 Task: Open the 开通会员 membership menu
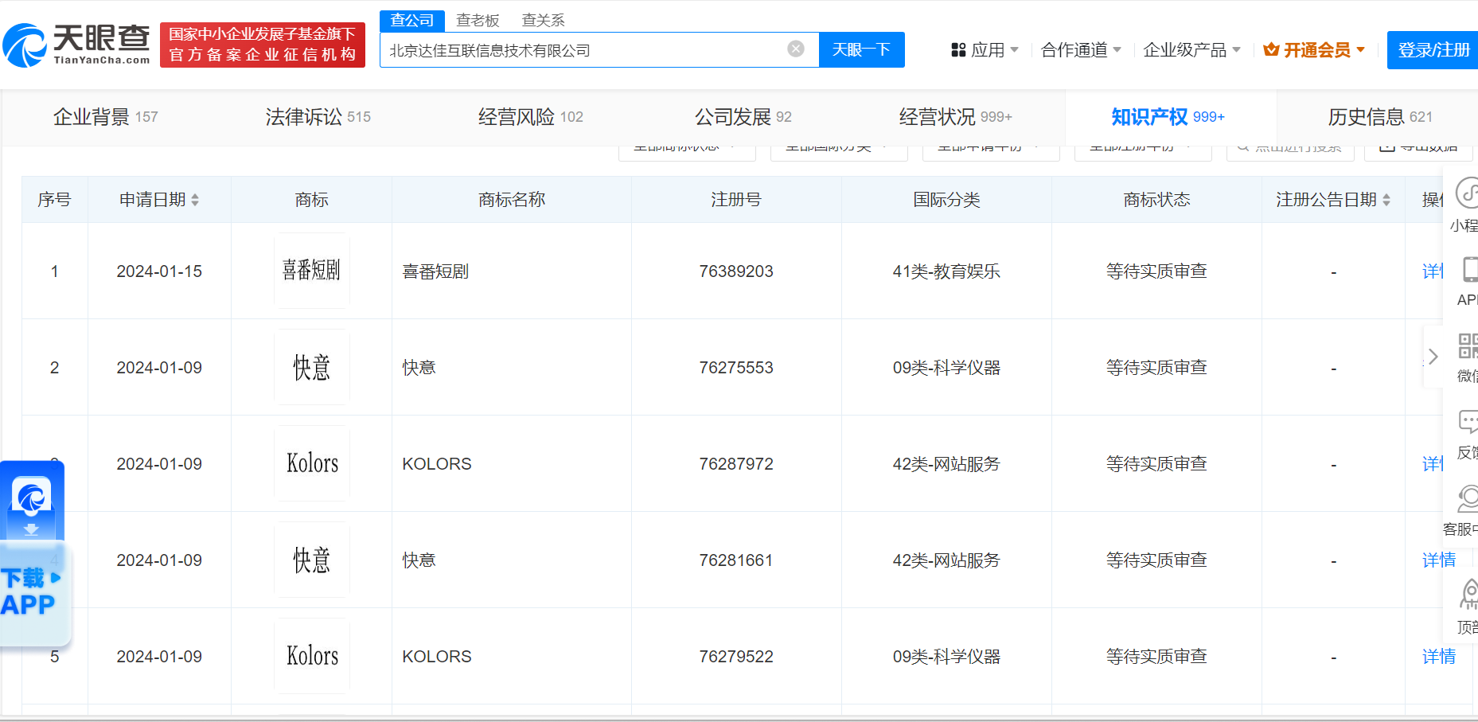(x=1315, y=50)
